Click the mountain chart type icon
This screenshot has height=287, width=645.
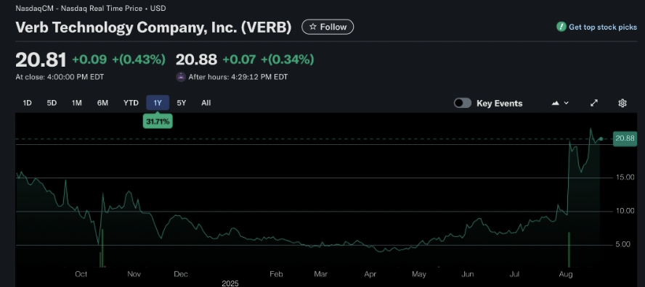pyautogui.click(x=556, y=103)
